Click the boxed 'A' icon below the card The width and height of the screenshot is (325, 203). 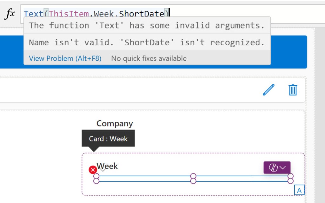point(299,190)
